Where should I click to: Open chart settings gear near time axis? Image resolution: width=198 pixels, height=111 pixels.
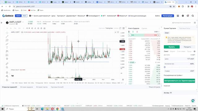(123, 80)
